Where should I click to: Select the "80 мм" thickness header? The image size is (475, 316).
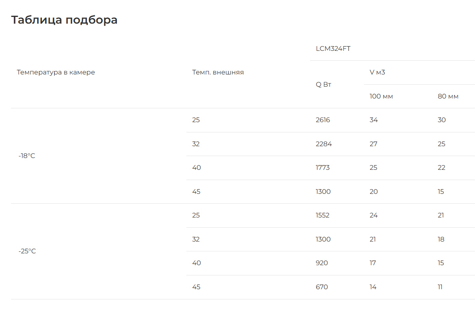click(448, 97)
